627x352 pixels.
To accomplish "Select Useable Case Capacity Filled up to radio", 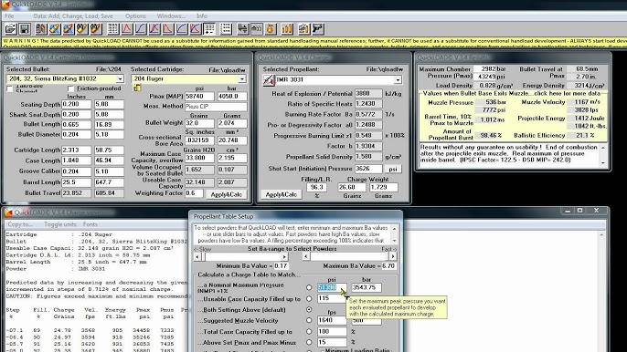I will coord(309,298).
